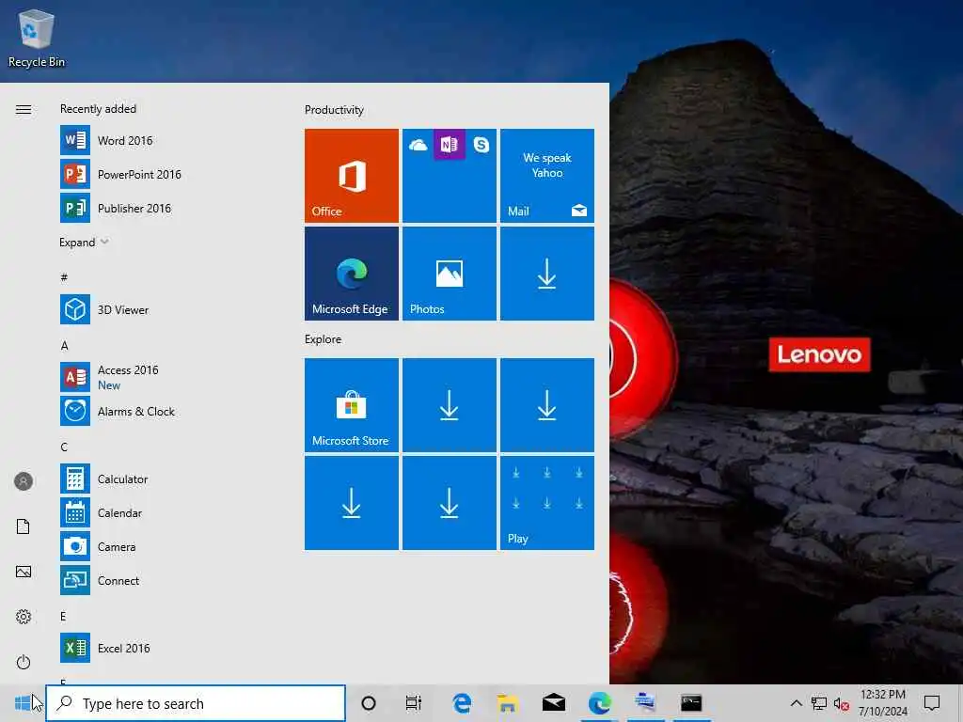Screen dimensions: 963x722
Task: Click pending download tile beside Photos
Action: [x=547, y=274]
